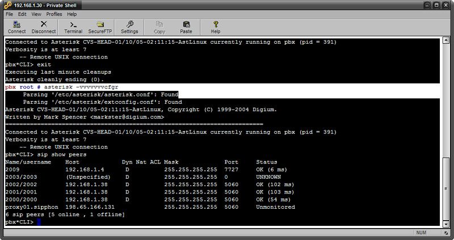Click peer name '2009' in list
This screenshot has height=240, width=454.
pyautogui.click(x=12, y=170)
